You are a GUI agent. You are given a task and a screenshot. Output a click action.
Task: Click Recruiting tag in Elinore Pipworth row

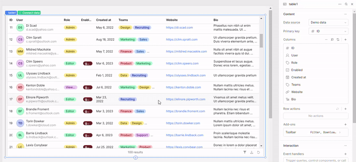point(128,99)
